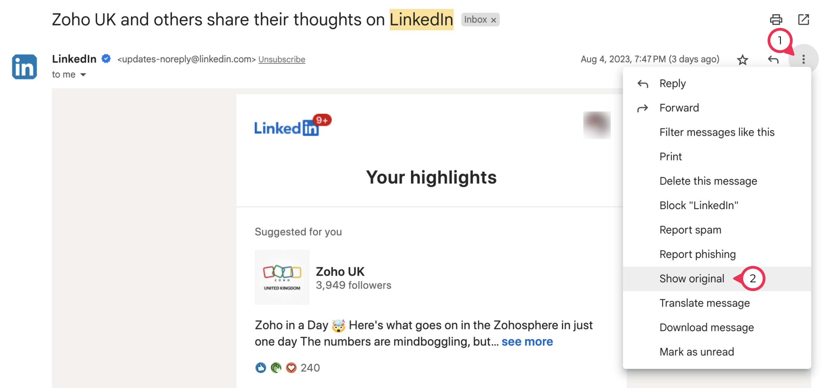The height and width of the screenshot is (388, 822).
Task: Click the Unsubscribe link
Action: (282, 59)
